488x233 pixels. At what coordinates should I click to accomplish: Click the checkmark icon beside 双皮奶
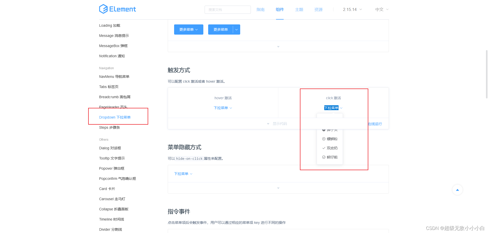point(324,148)
